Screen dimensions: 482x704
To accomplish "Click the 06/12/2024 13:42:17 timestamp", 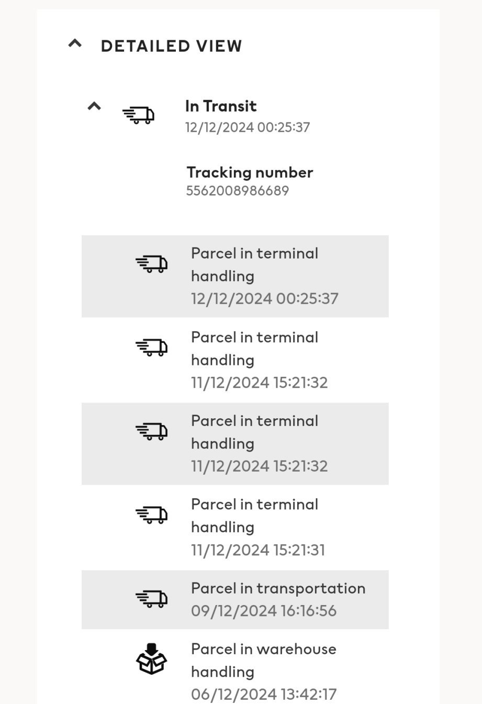I will click(x=263, y=694).
